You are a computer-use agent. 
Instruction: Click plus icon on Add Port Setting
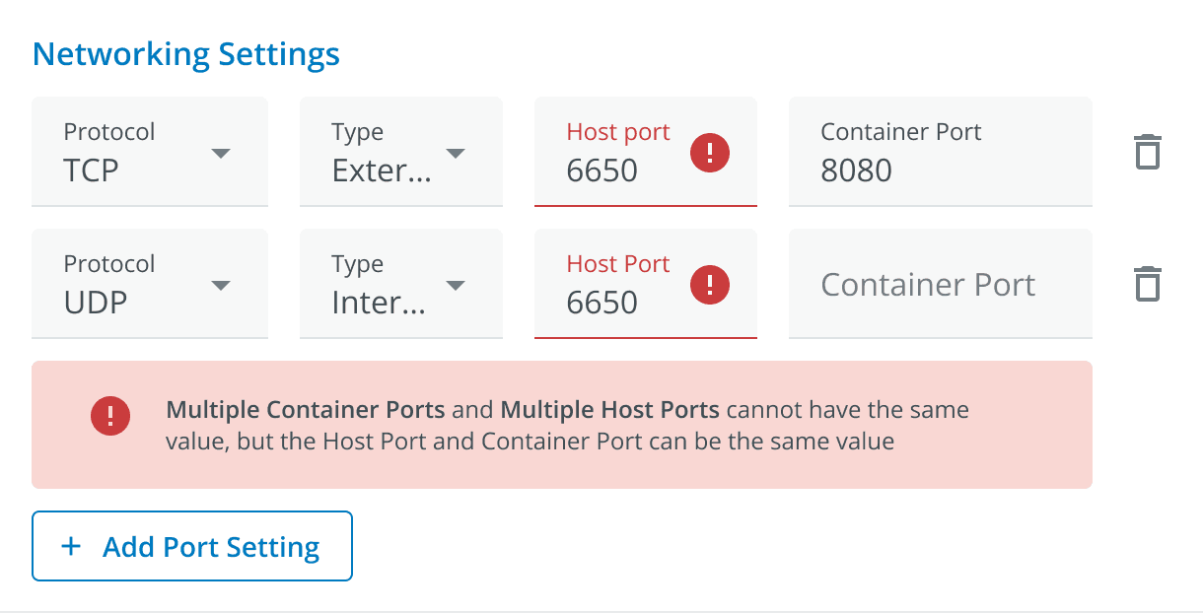71,546
